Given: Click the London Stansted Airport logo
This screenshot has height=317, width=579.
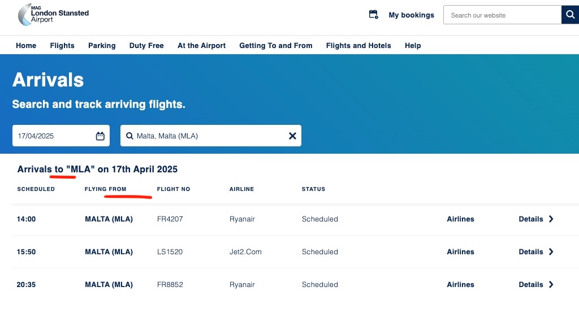Looking at the screenshot, I should (54, 15).
